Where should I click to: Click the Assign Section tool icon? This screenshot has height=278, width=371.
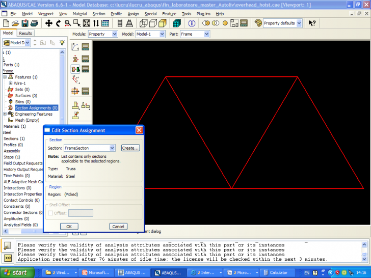[75, 69]
